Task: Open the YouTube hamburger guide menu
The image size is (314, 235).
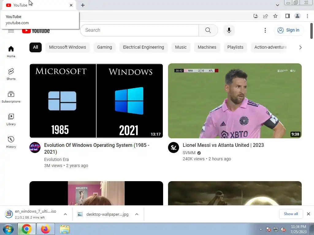Action: (11, 31)
